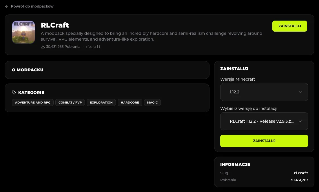This screenshot has width=319, height=192.
Task: Select the EXPLORATION category tag
Action: (101, 102)
